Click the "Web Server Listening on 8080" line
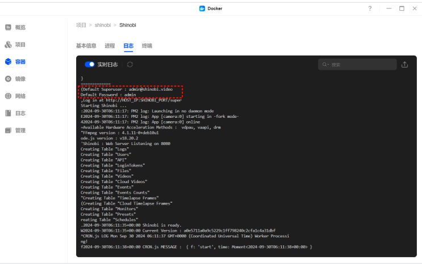The width and height of the screenshot is (422, 264). coord(126,144)
